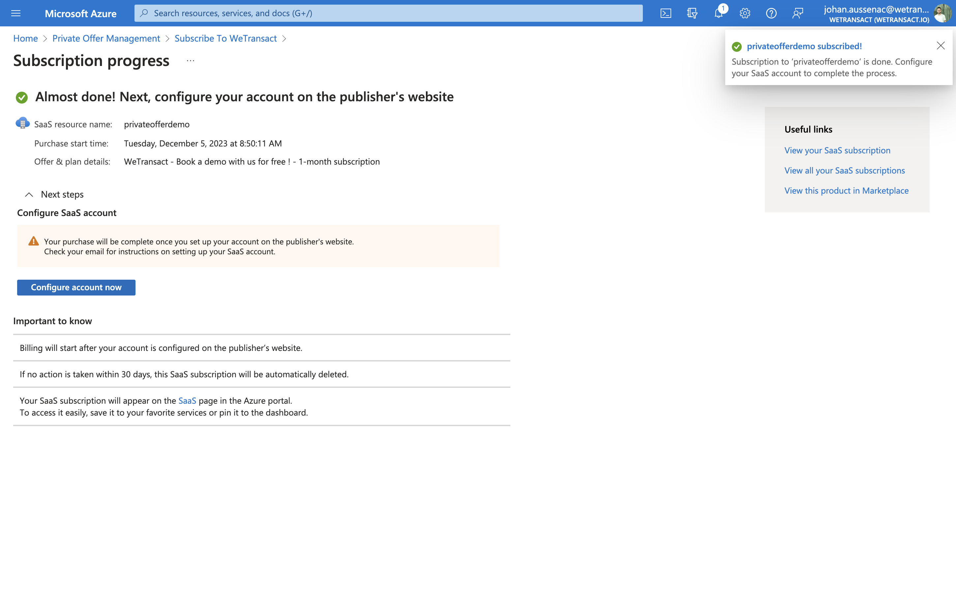
Task: Click the Microsoft Azure logo text
Action: point(81,13)
